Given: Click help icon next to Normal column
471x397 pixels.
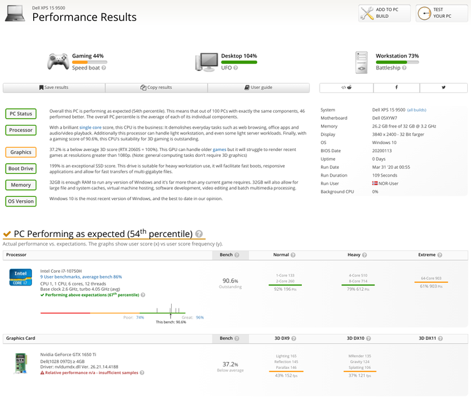Looking at the screenshot, I should [293, 255].
